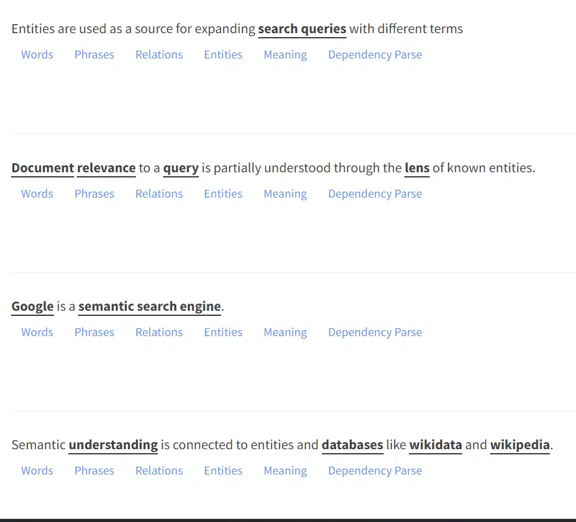
Task: Open Relations tab under Document relevance sentence
Action: tap(159, 194)
